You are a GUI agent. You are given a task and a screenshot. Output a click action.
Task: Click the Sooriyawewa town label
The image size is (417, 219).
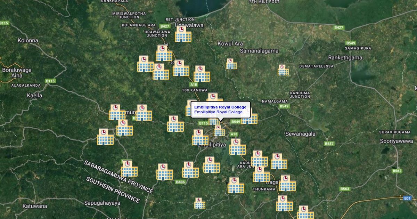click(x=396, y=141)
